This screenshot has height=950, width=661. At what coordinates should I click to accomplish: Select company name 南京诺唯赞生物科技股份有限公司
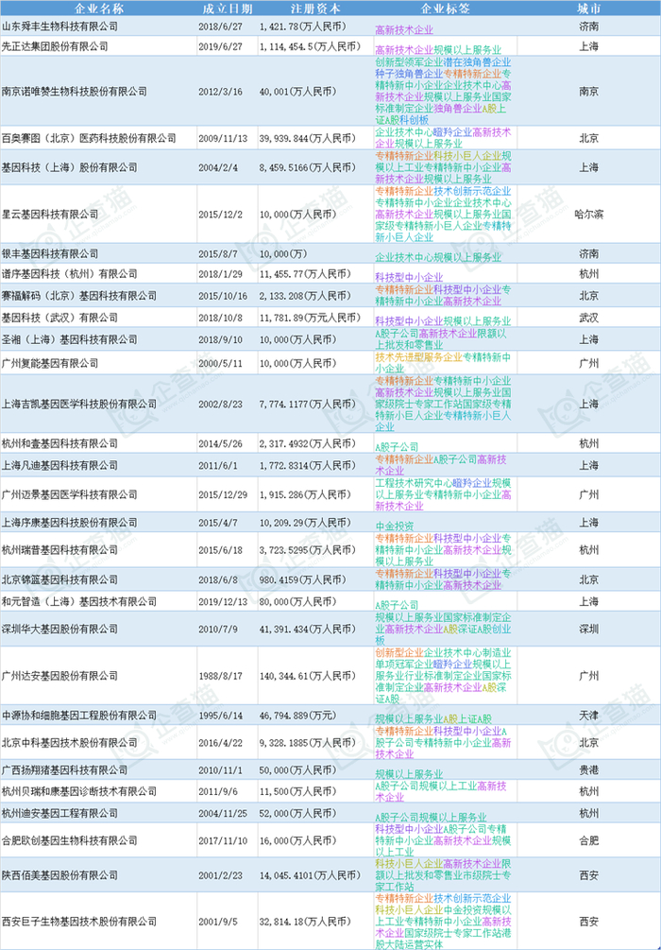(x=75, y=92)
